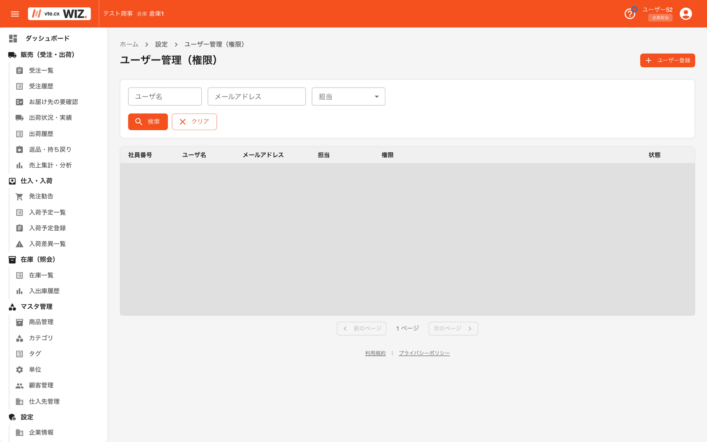The width and height of the screenshot is (707, 442).
Task: Click the truck icon beside 出荷状況・実績
Action: point(19,118)
